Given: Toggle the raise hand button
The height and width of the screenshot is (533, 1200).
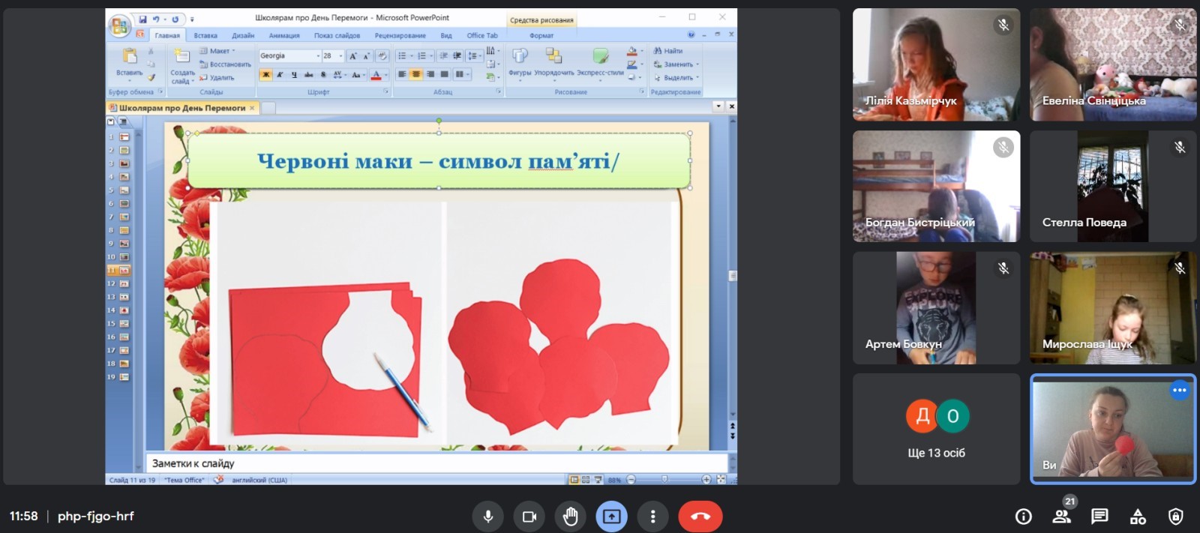Looking at the screenshot, I should click(x=571, y=517).
